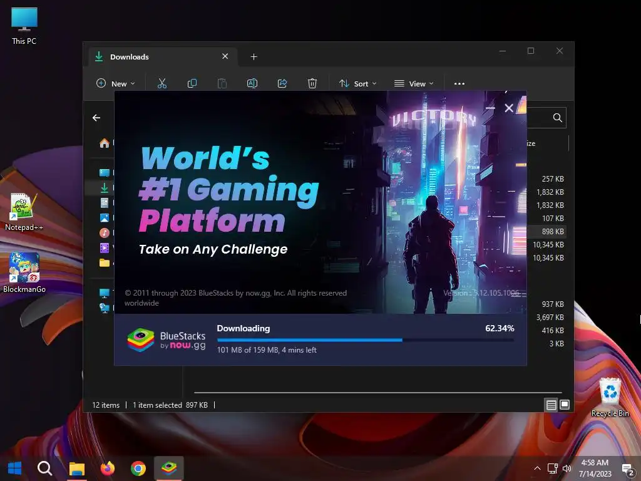Open the See more three-dots menu
Image resolution: width=641 pixels, height=481 pixels.
tap(459, 83)
